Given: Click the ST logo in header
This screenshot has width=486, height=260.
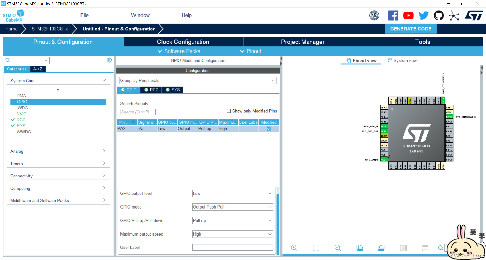Looking at the screenshot, I should click(474, 16).
